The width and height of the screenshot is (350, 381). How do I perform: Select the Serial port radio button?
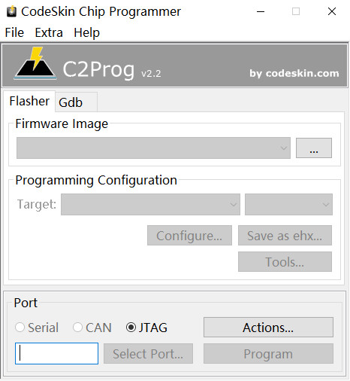tap(20, 328)
